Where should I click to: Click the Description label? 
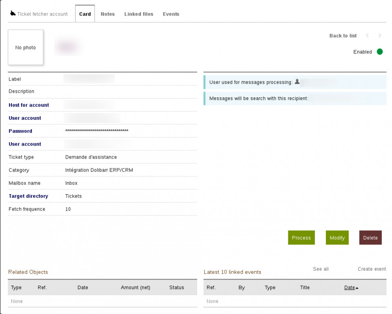pos(21,92)
